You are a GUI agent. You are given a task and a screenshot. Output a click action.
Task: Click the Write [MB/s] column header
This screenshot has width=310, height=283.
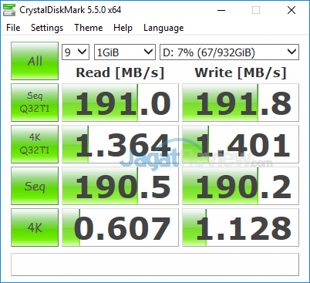click(241, 72)
